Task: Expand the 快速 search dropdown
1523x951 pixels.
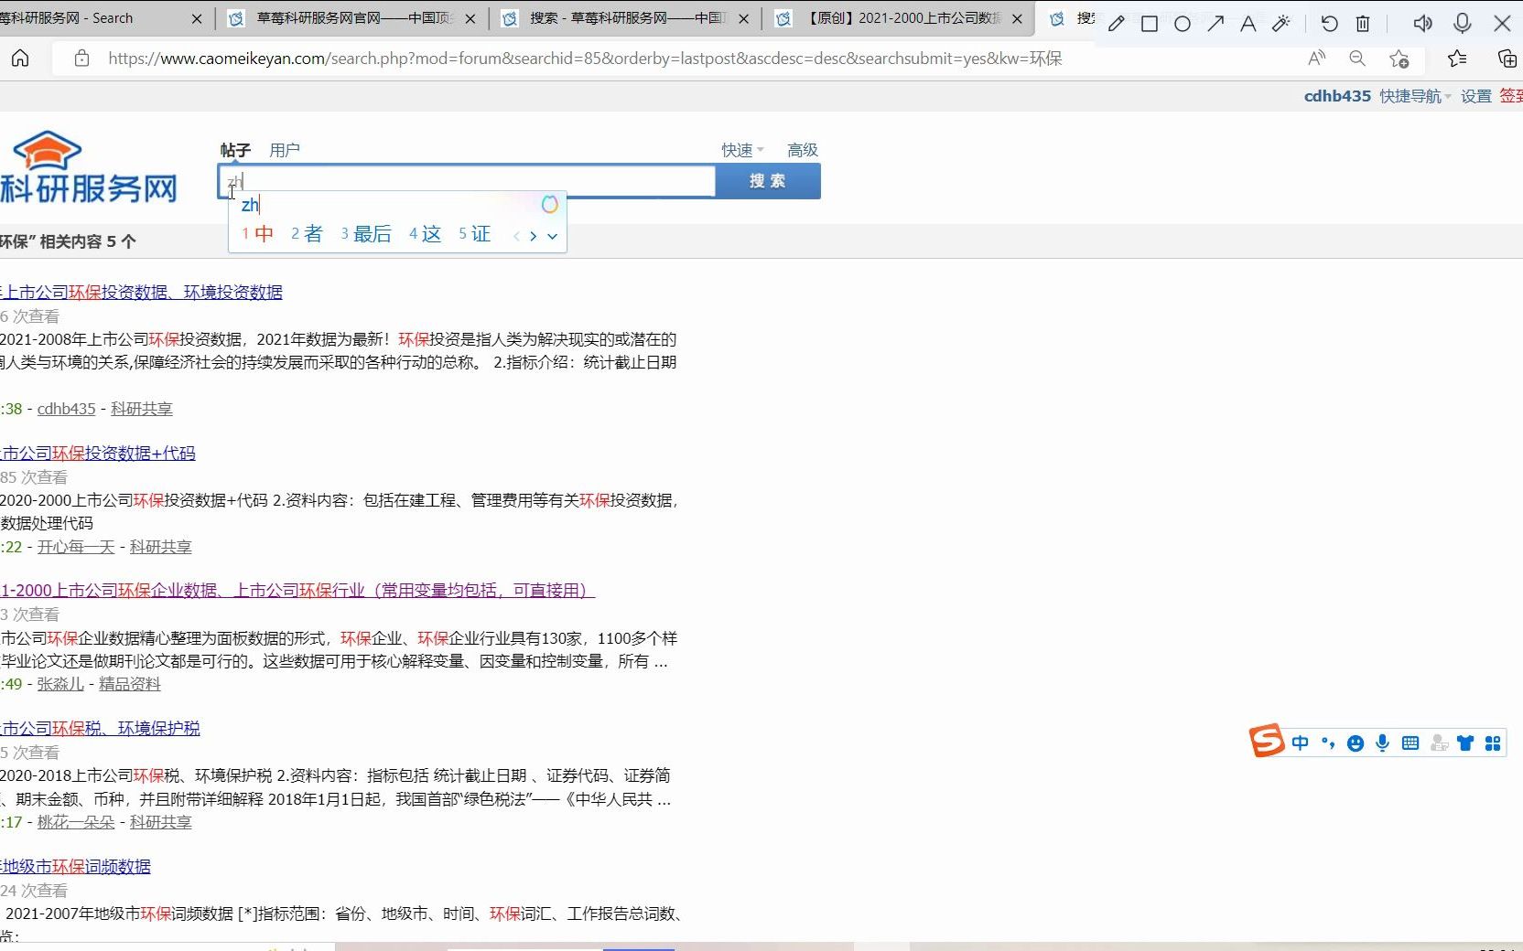Action: click(x=741, y=150)
